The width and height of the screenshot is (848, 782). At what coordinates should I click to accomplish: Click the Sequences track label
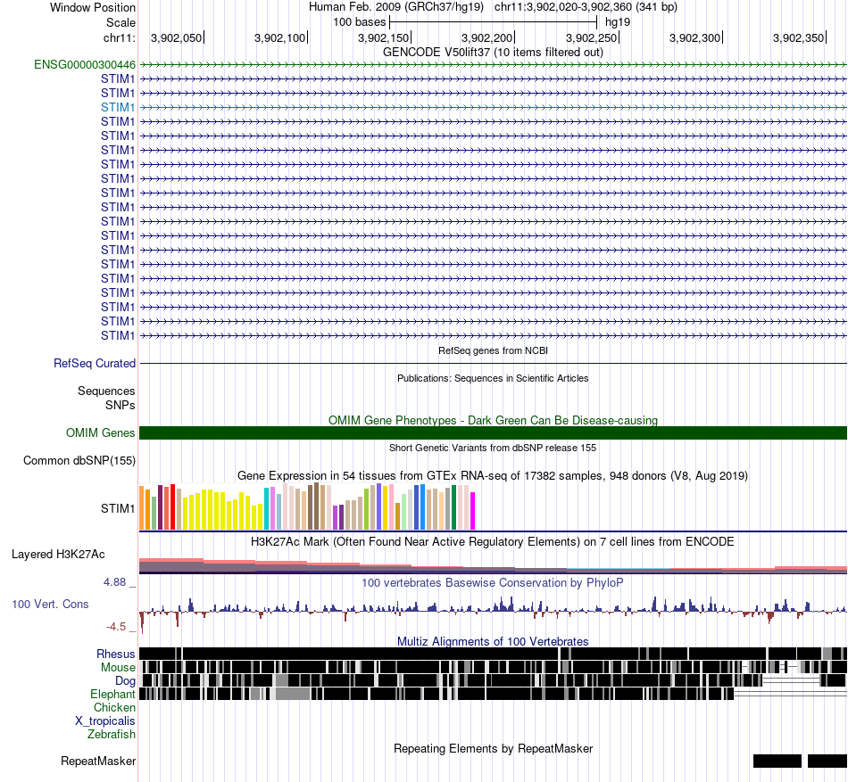(106, 391)
